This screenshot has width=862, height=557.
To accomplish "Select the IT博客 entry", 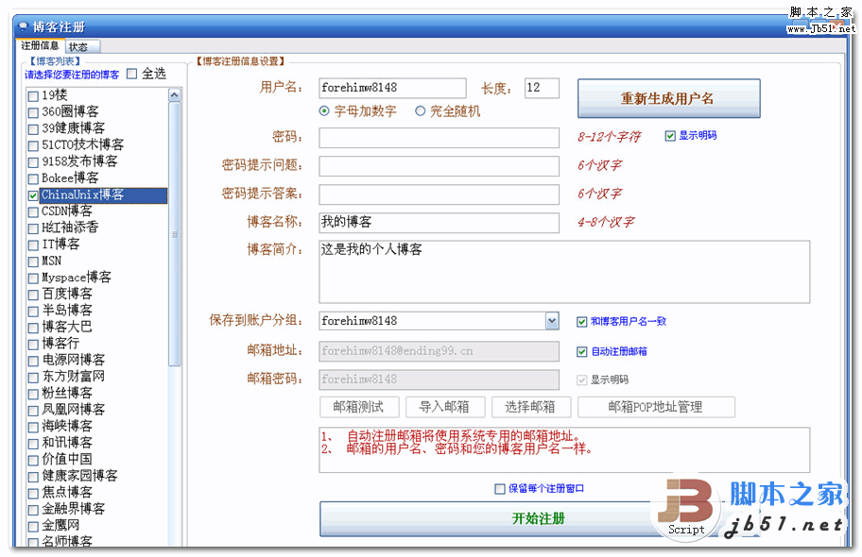I will [60, 245].
